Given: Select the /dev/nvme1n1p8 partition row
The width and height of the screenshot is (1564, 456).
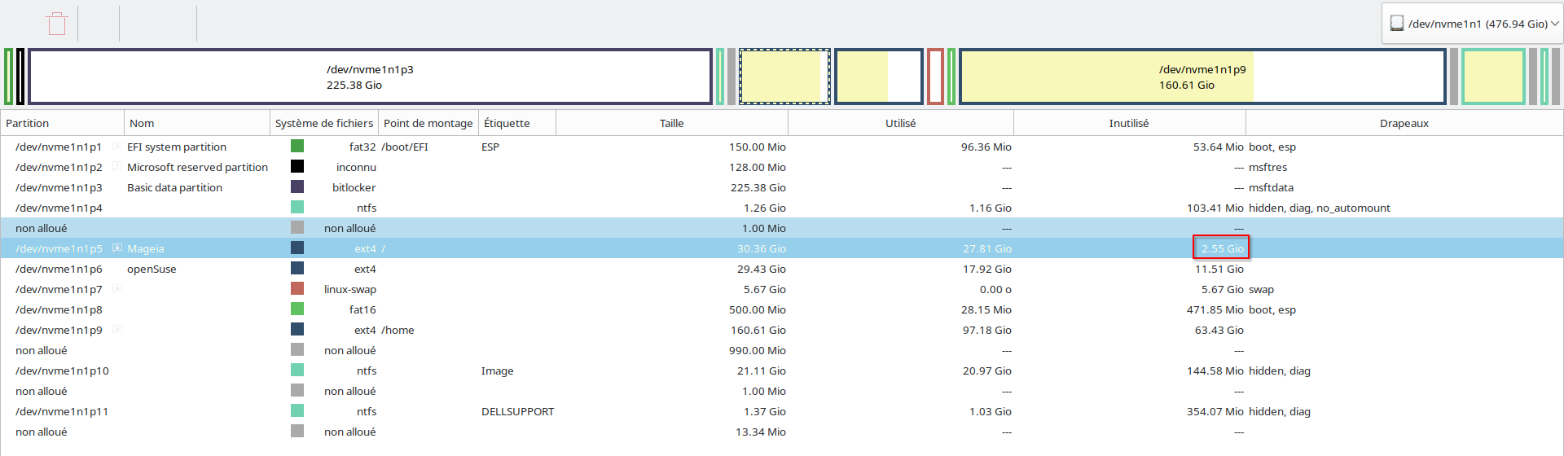Looking at the screenshot, I should [x=782, y=309].
